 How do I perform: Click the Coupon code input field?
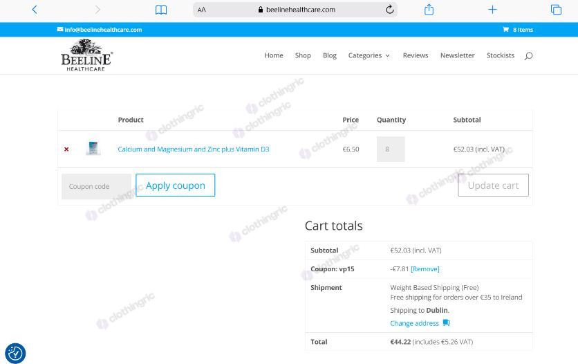click(96, 186)
